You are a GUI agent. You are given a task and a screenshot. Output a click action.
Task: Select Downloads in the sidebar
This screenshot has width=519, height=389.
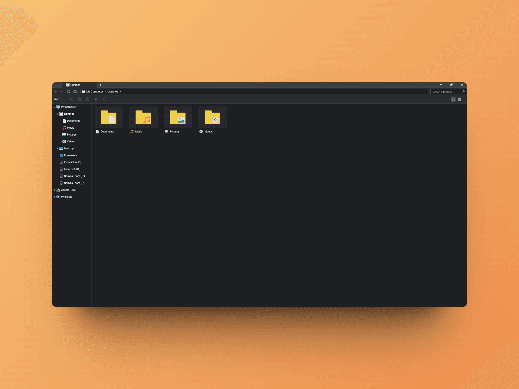point(70,155)
